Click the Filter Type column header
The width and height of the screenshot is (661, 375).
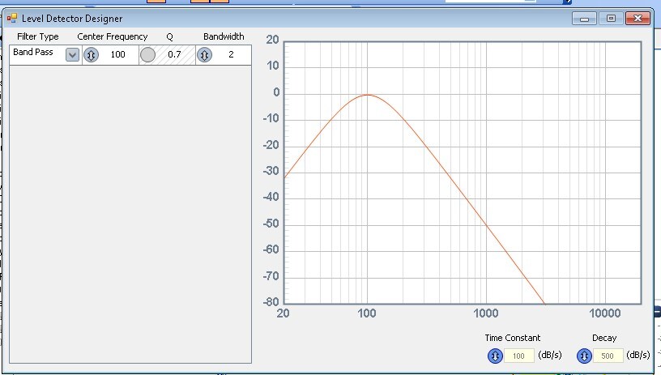tap(38, 36)
